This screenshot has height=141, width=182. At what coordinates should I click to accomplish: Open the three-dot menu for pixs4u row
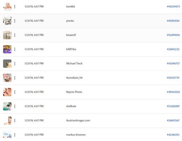15,21
